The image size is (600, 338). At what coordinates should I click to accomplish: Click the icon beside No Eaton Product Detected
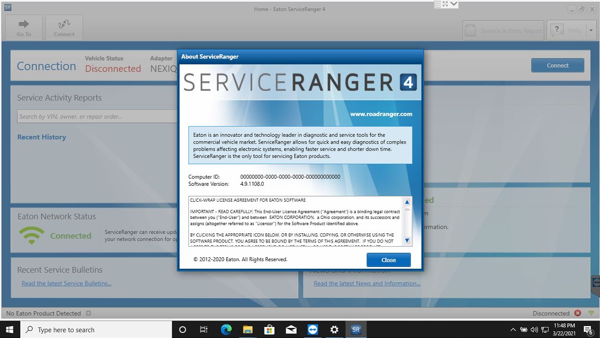(x=88, y=313)
